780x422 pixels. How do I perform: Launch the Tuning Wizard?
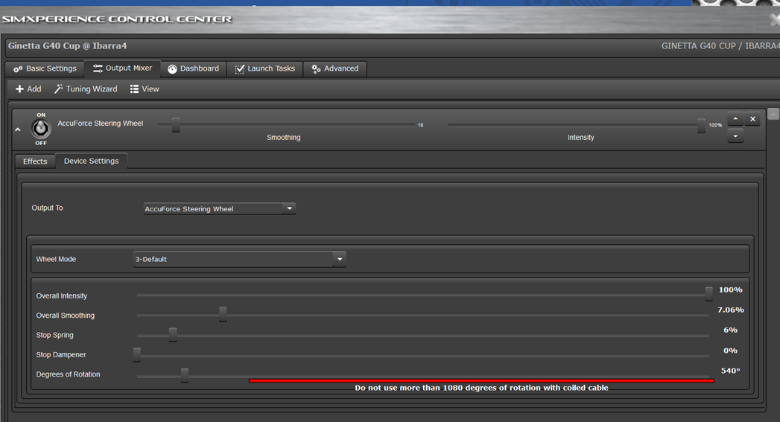(86, 89)
